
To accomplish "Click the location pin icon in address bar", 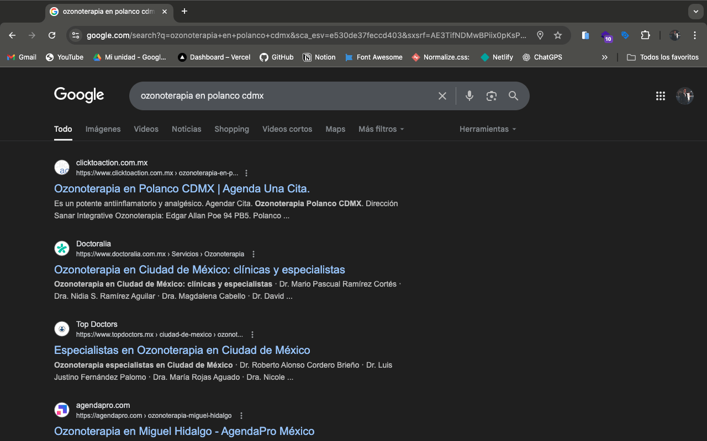I will tap(540, 35).
